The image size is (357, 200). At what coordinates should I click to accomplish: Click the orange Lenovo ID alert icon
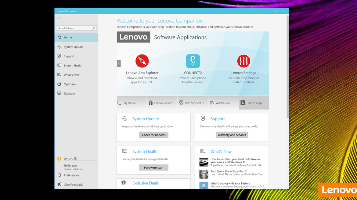coord(59,159)
